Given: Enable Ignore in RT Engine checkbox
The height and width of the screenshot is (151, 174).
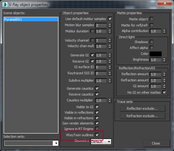Looking at the screenshot, I should click(x=97, y=129).
